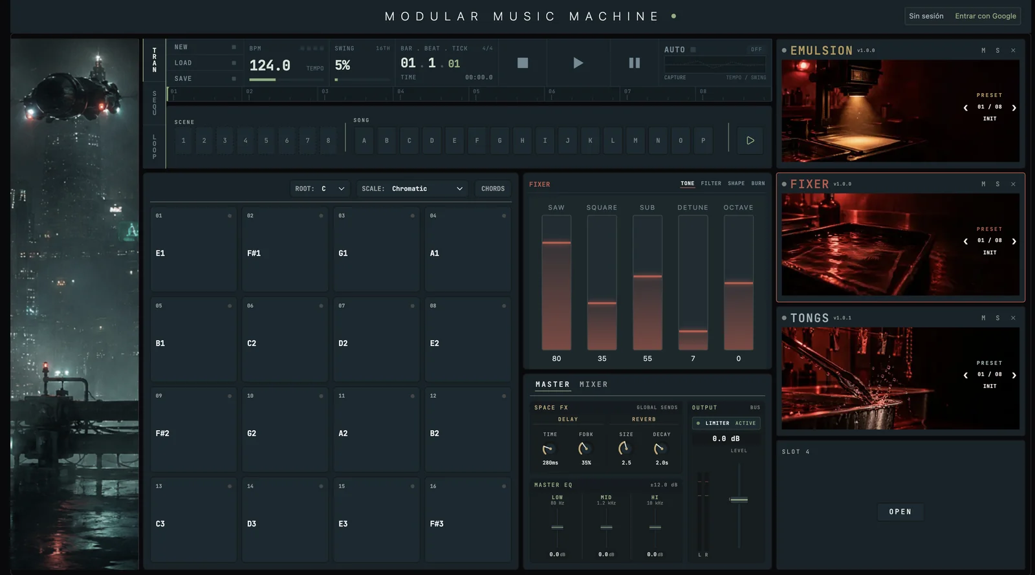Go to next EMULSION preset
Image resolution: width=1035 pixels, height=575 pixels.
[x=1014, y=107]
